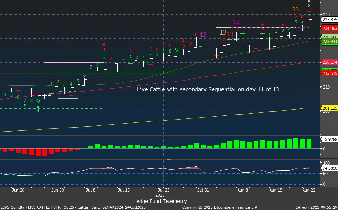Select the red 234.363 price tag
Viewport: 338px width, 210px height.
[x=329, y=28]
